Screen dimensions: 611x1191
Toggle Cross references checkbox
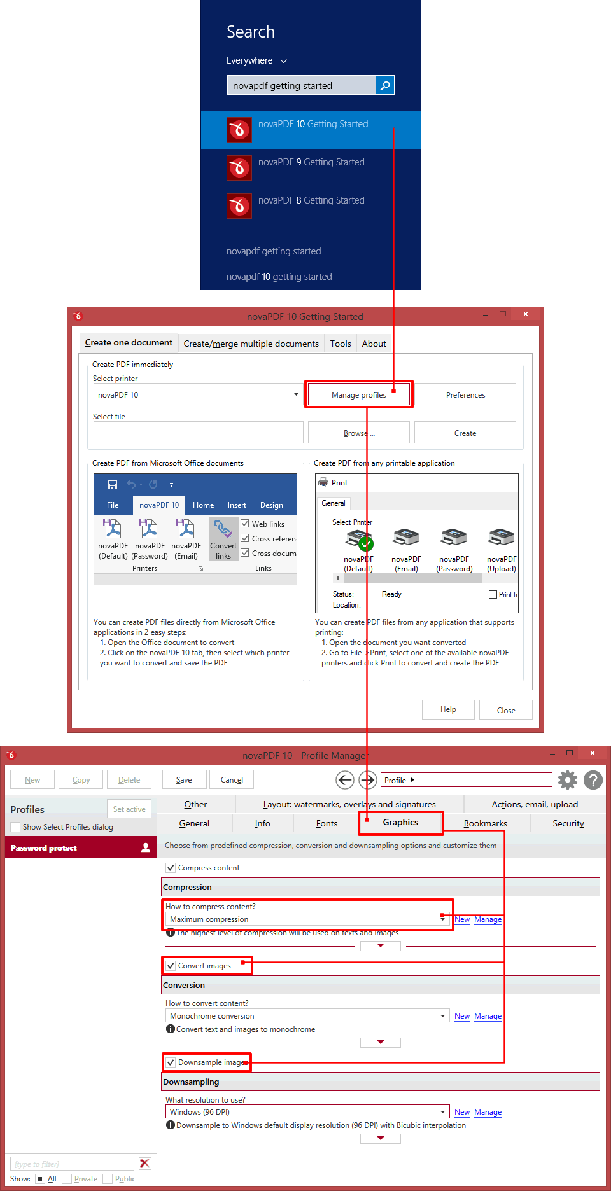click(x=245, y=538)
